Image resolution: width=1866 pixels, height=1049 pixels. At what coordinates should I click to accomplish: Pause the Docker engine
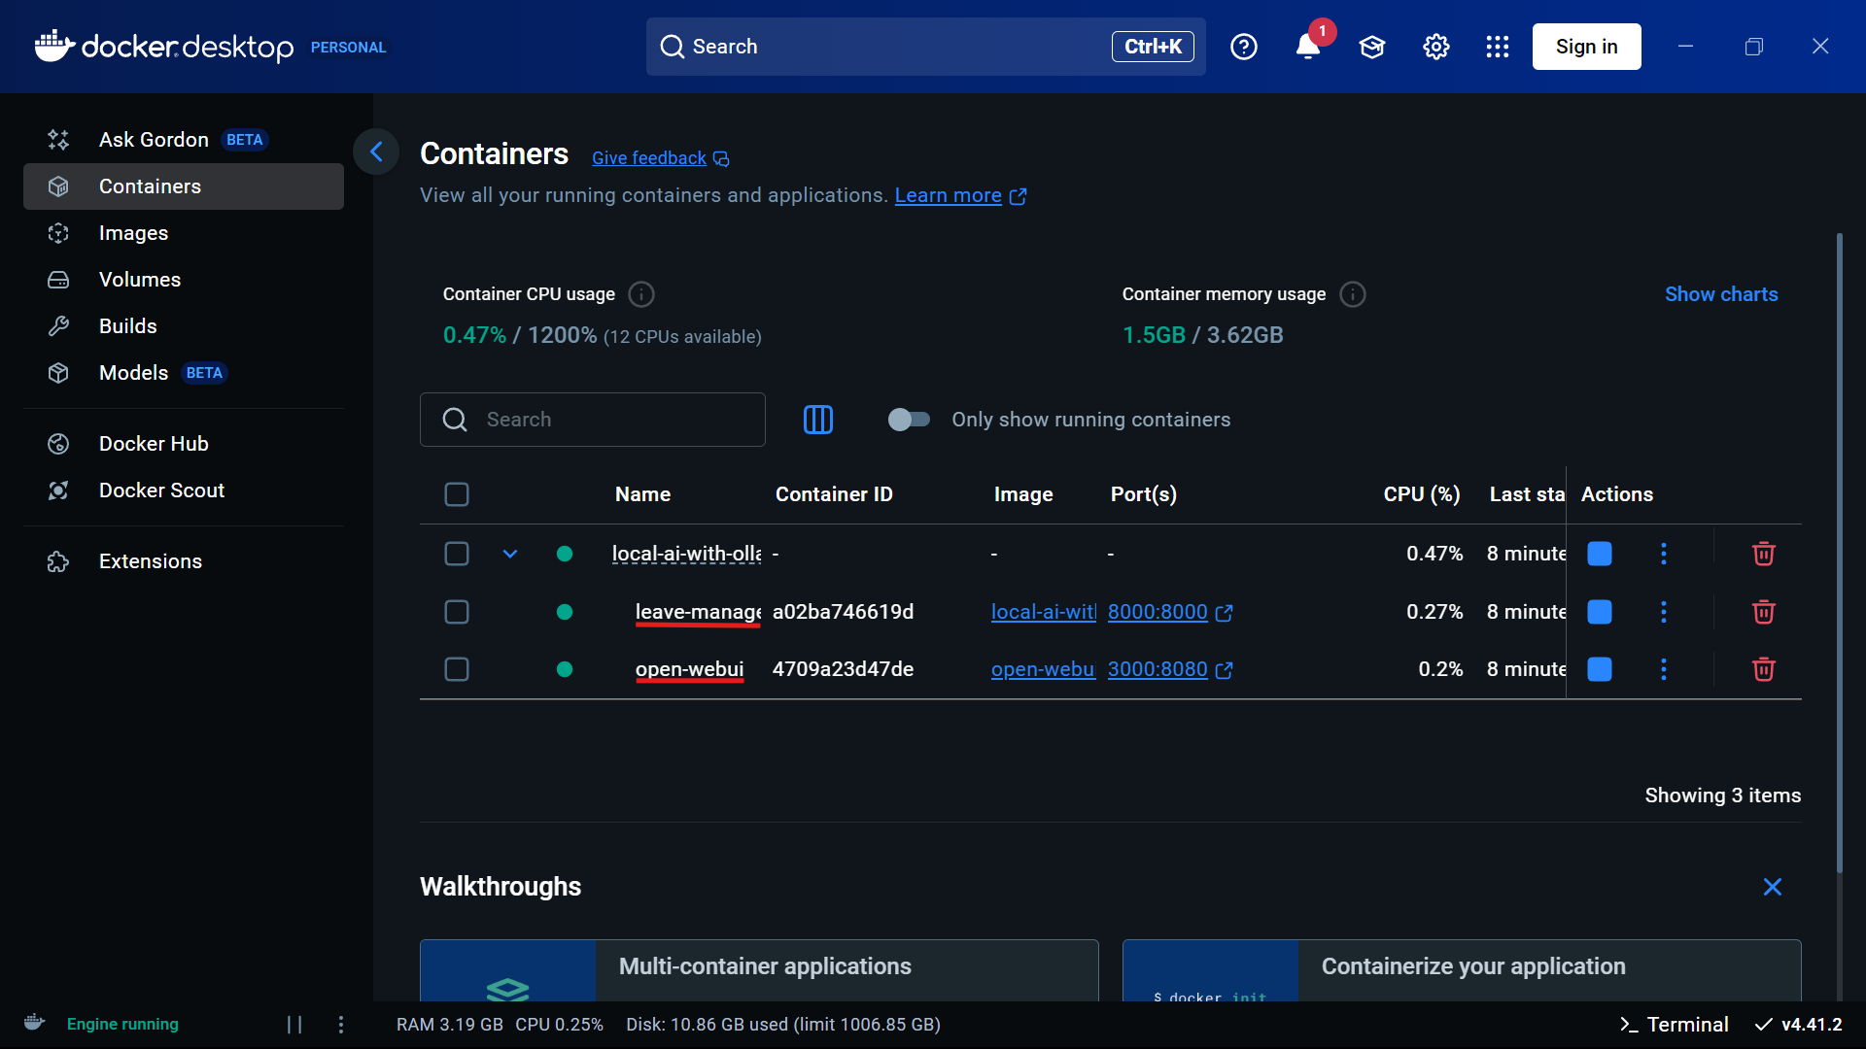[294, 1024]
